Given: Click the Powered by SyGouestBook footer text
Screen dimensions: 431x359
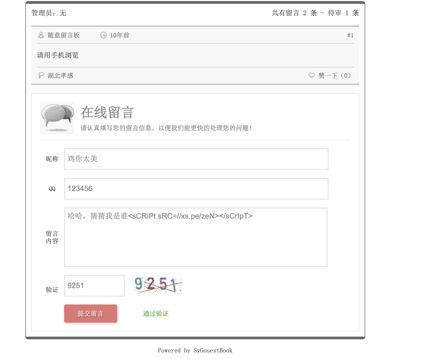Looking at the screenshot, I should click(x=195, y=350).
